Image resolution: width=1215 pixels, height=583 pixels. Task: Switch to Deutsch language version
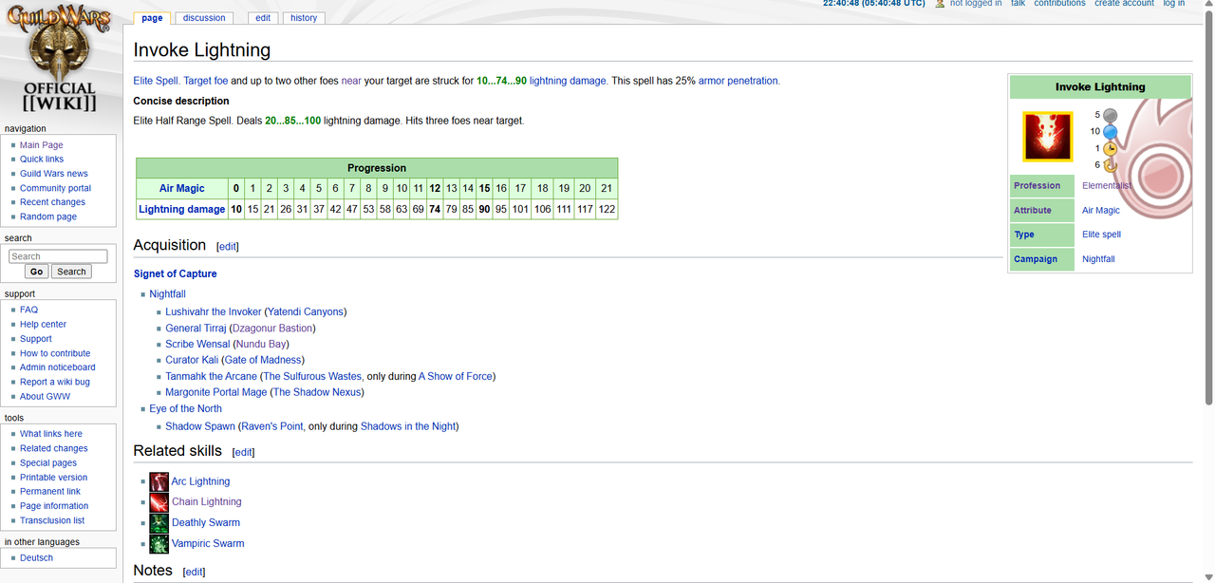click(37, 557)
